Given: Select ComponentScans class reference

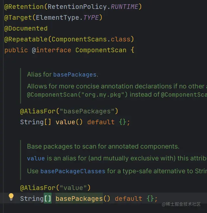Looking at the screenshot, I should point(79,39).
